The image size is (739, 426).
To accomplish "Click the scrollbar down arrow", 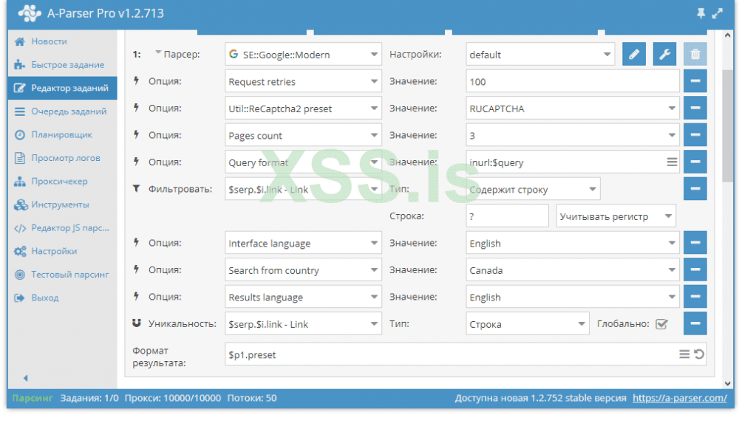I will tap(728, 382).
